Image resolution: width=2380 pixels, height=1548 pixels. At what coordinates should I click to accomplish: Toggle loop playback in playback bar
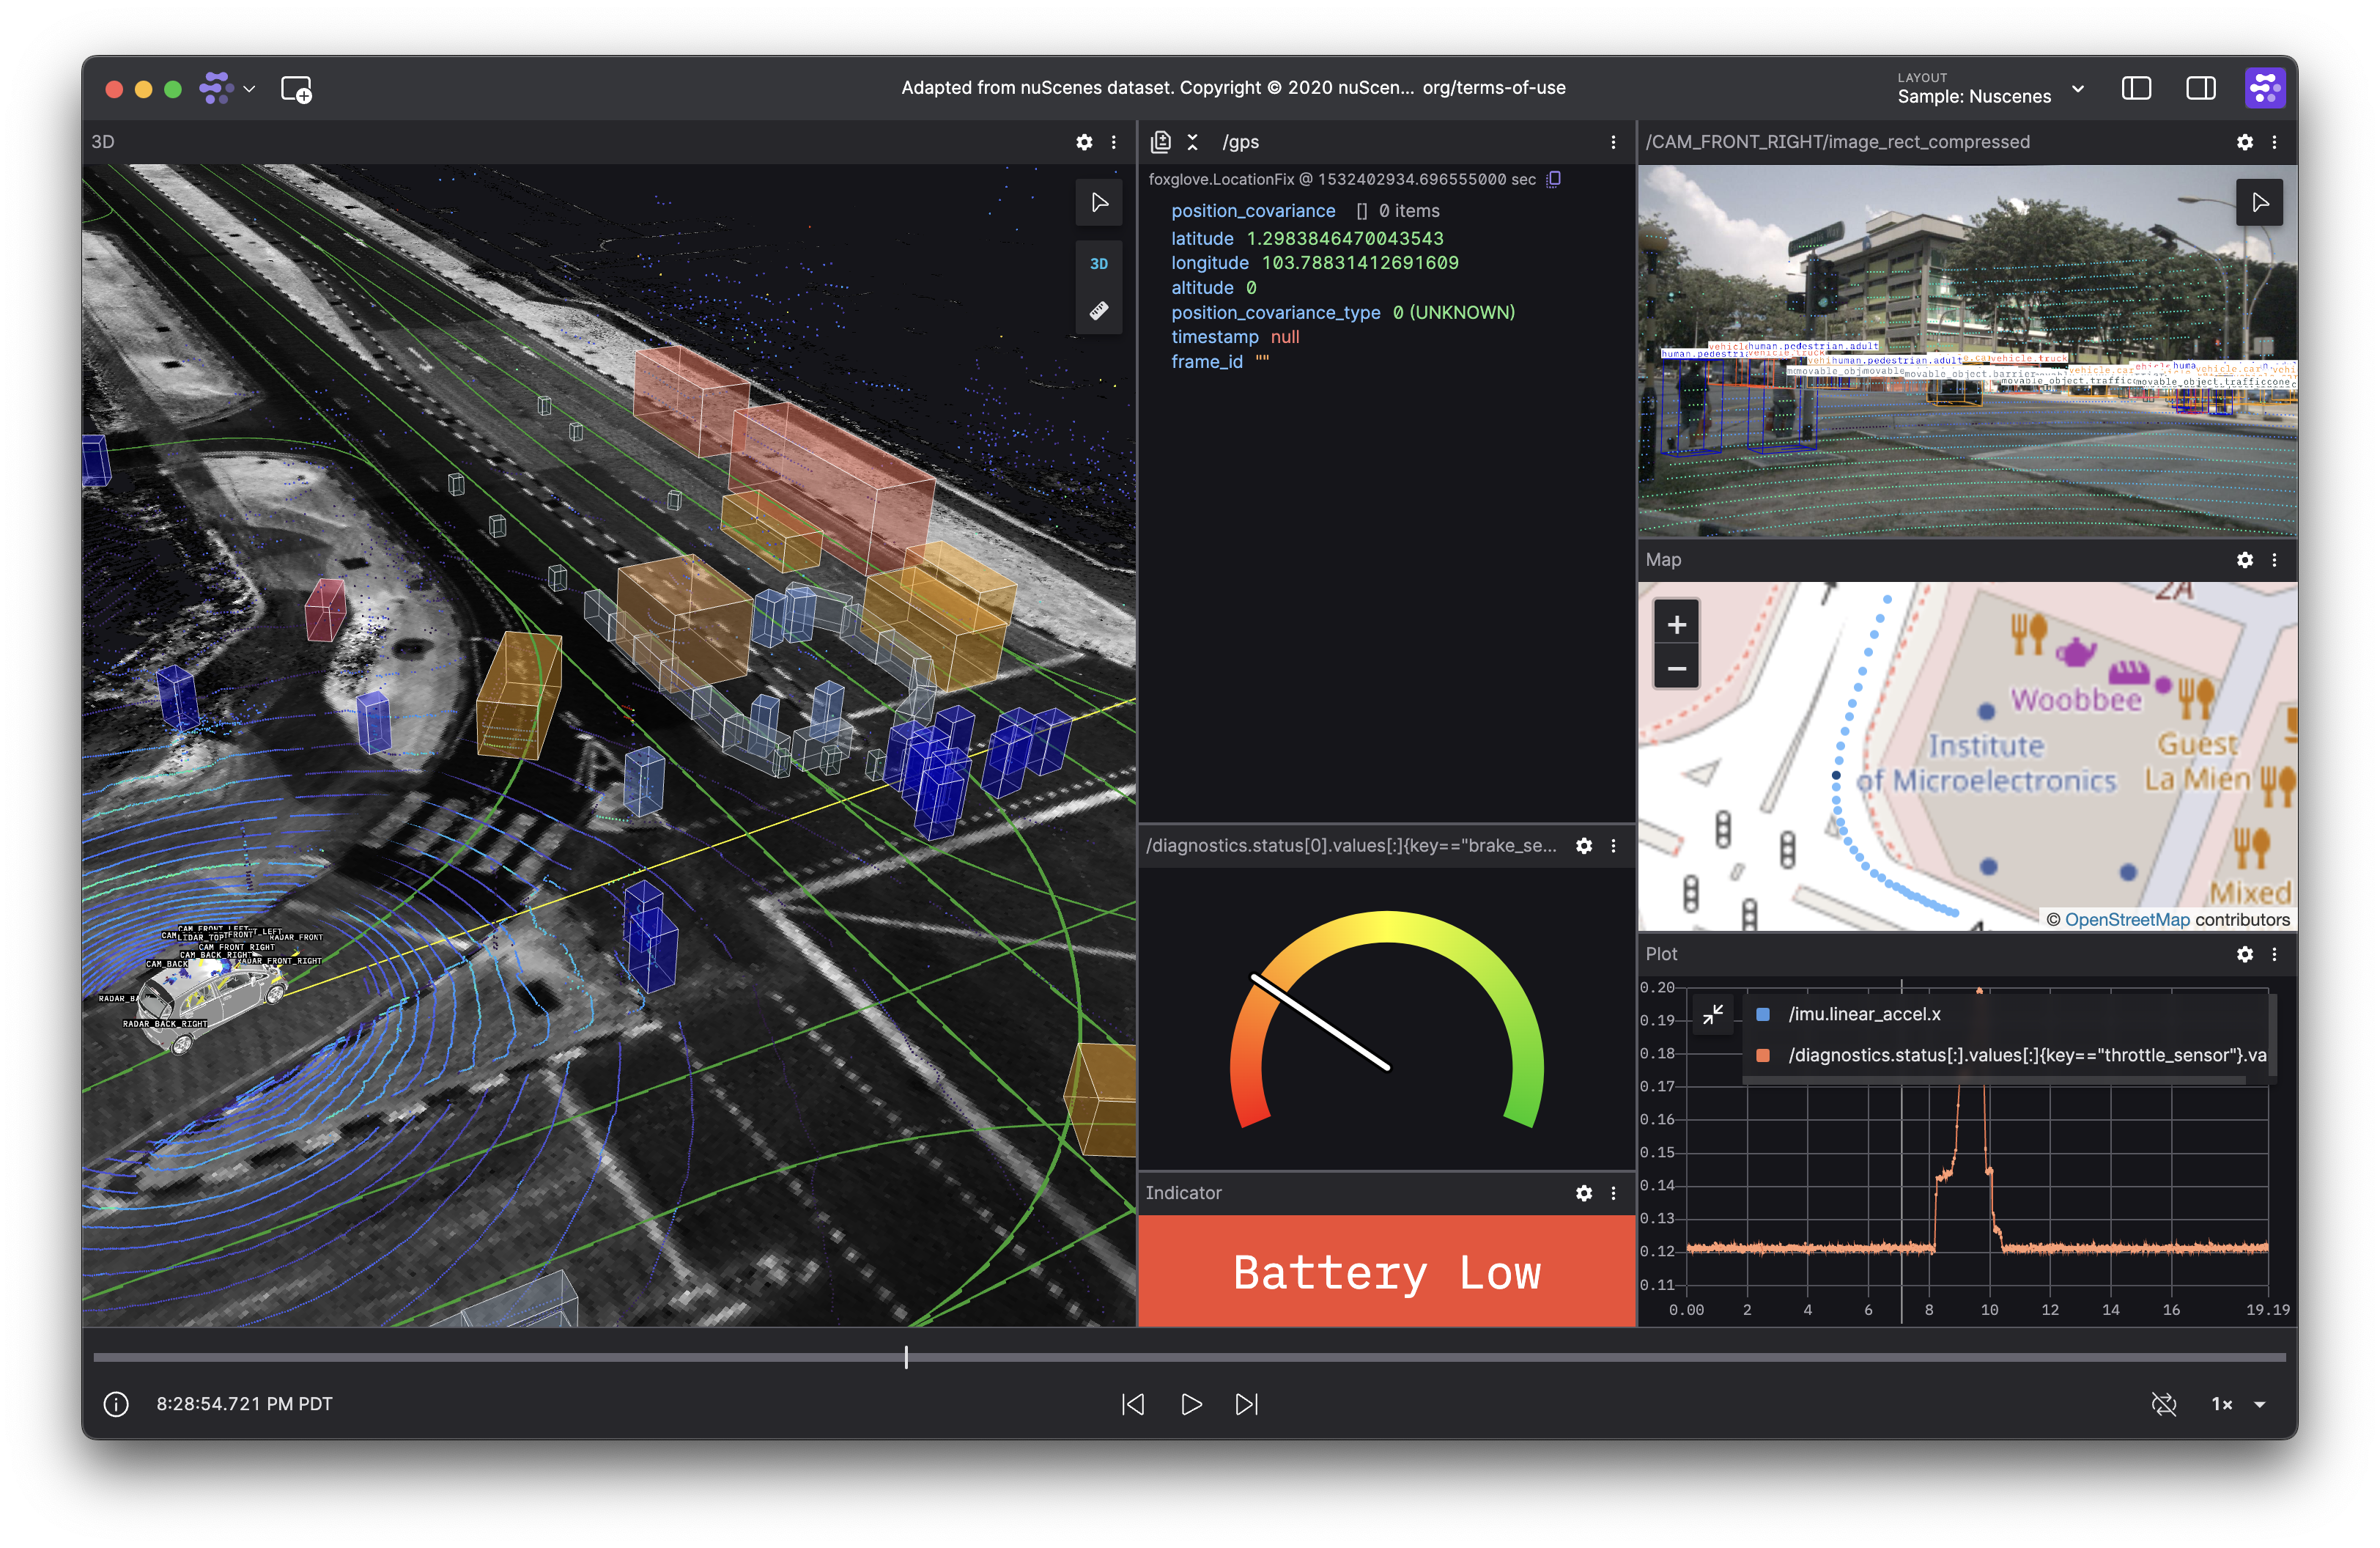click(x=2163, y=1404)
